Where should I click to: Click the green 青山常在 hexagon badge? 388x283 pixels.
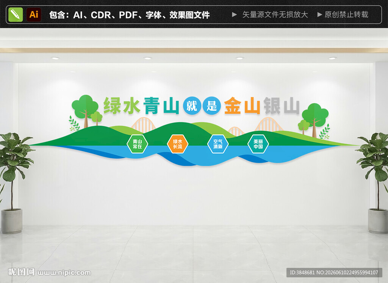(137, 144)
